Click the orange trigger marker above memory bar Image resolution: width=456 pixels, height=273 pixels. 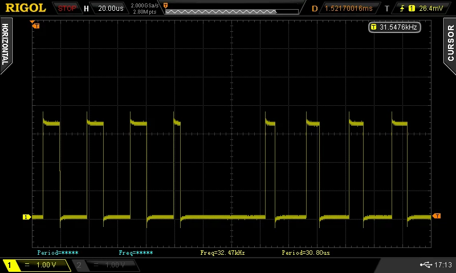click(165, 6)
